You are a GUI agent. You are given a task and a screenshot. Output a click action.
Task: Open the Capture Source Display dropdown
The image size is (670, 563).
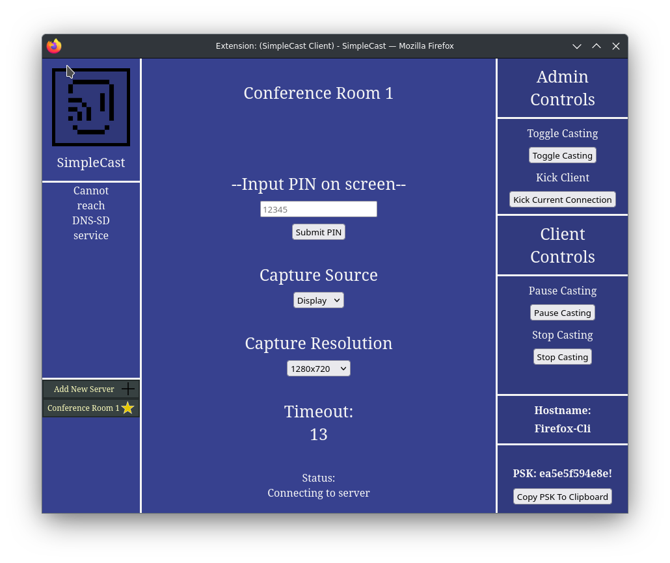(319, 300)
